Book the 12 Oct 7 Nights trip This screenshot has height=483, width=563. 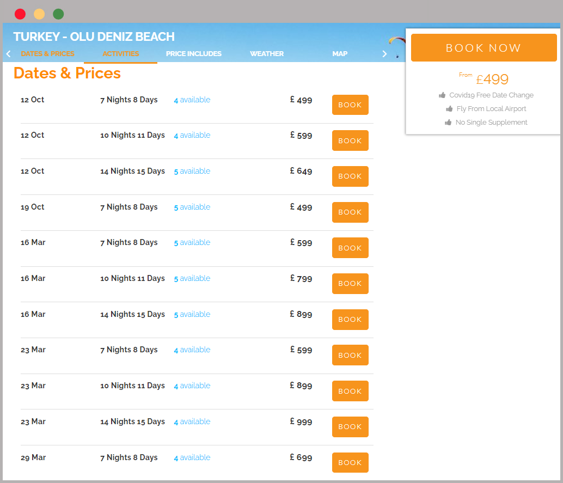tap(350, 105)
